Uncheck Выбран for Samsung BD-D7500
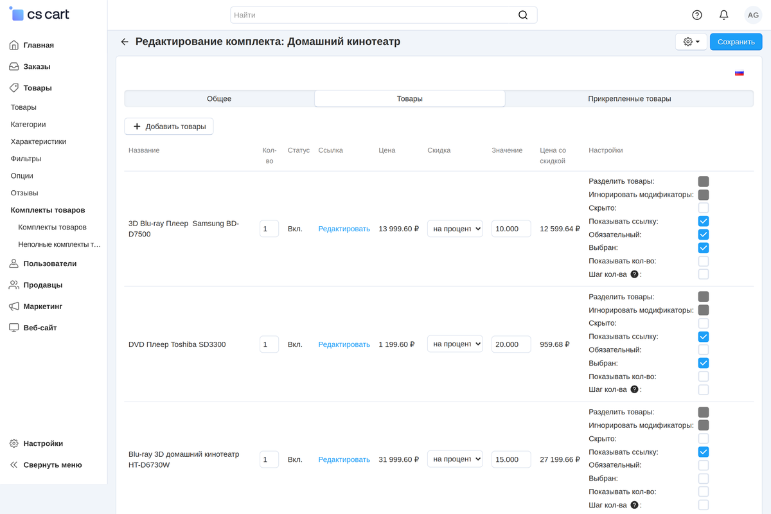 click(x=704, y=248)
